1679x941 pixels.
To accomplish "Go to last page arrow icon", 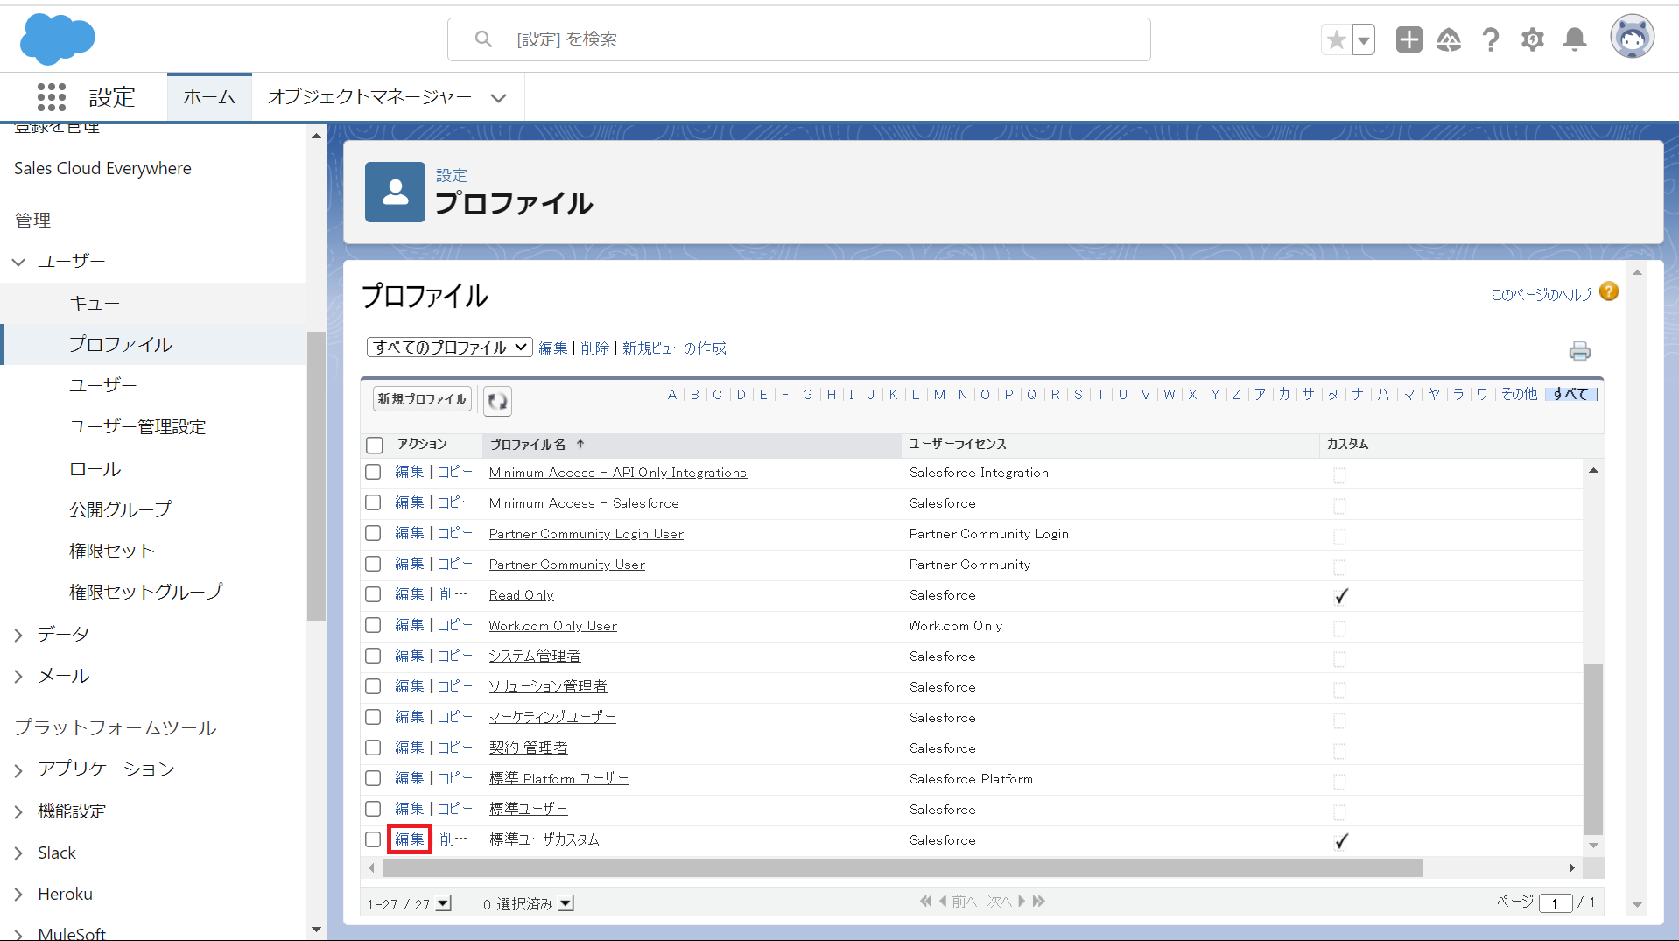I will tap(1039, 901).
